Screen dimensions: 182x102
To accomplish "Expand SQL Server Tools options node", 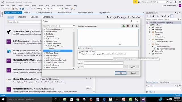I will click(x=44, y=53).
